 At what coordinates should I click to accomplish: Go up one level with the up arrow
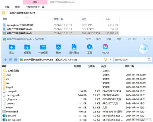coord(6,60)
